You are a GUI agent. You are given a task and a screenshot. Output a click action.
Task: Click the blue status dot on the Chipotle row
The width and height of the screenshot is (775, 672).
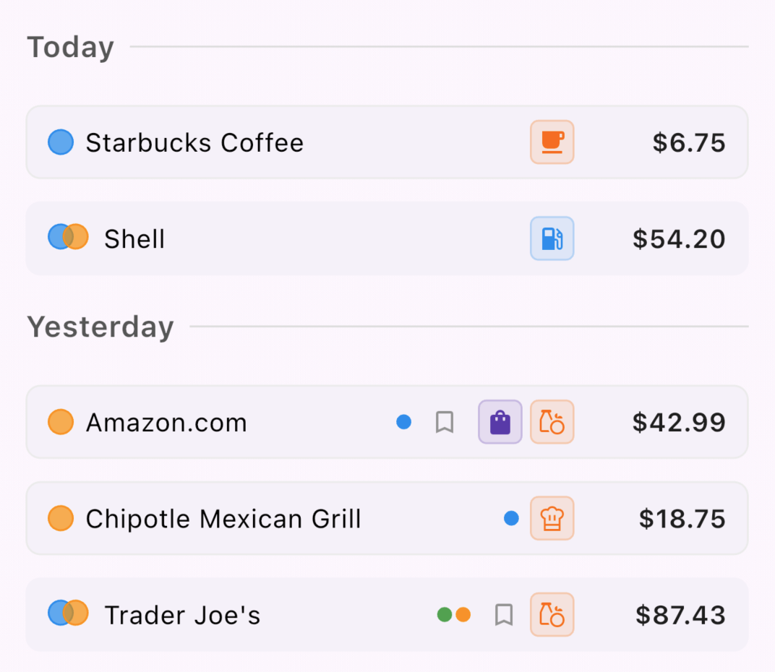pyautogui.click(x=511, y=518)
